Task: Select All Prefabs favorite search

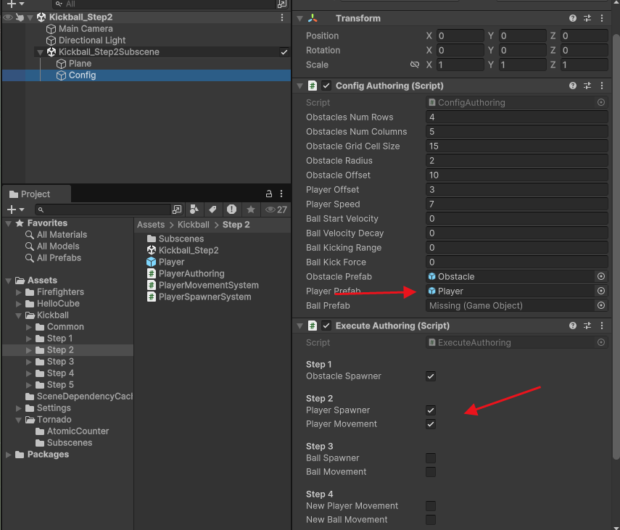Action: (54, 258)
